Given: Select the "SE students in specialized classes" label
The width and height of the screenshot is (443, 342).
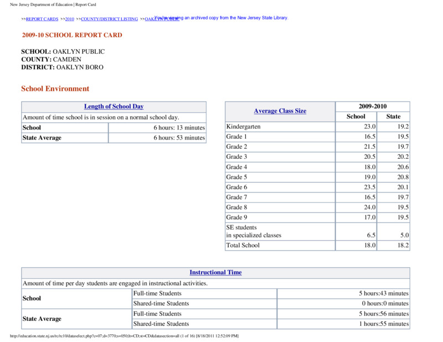Looking at the screenshot, I should (x=254, y=231).
